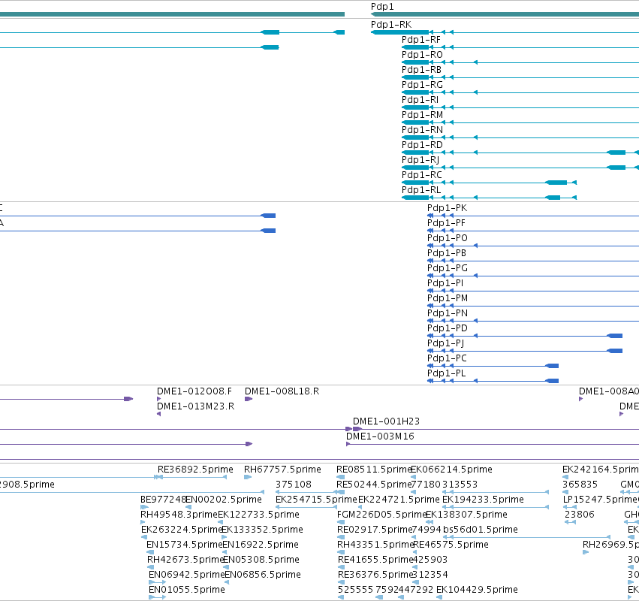
Task: Open the EK254715.5prime EST label
Action: (x=316, y=500)
